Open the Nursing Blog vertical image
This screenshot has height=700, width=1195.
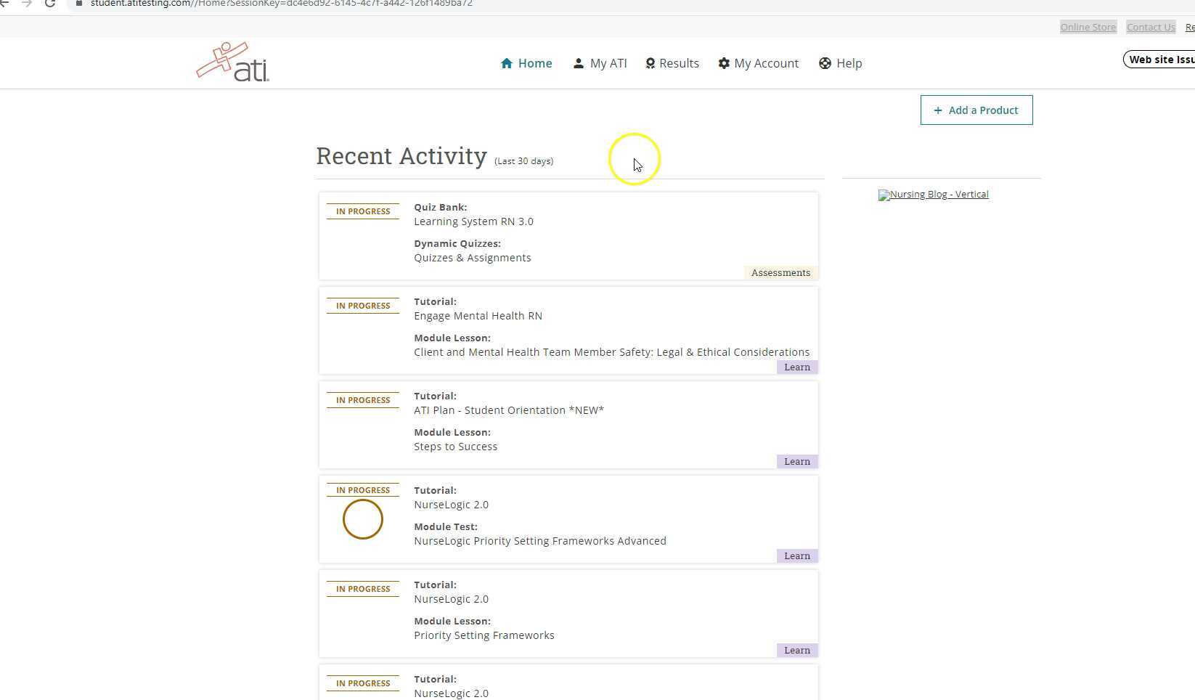click(x=933, y=195)
